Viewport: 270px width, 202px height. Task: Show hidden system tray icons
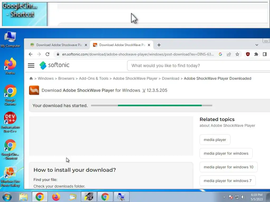tap(224, 197)
